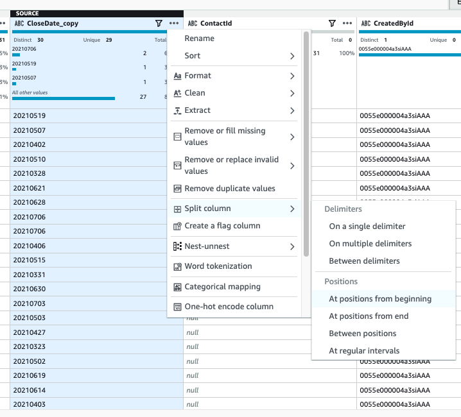The height and width of the screenshot is (417, 461).
Task: Click the 20210507 distribution bar
Action: click(x=14, y=84)
